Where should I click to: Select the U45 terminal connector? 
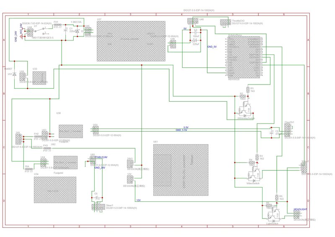click(88, 31)
